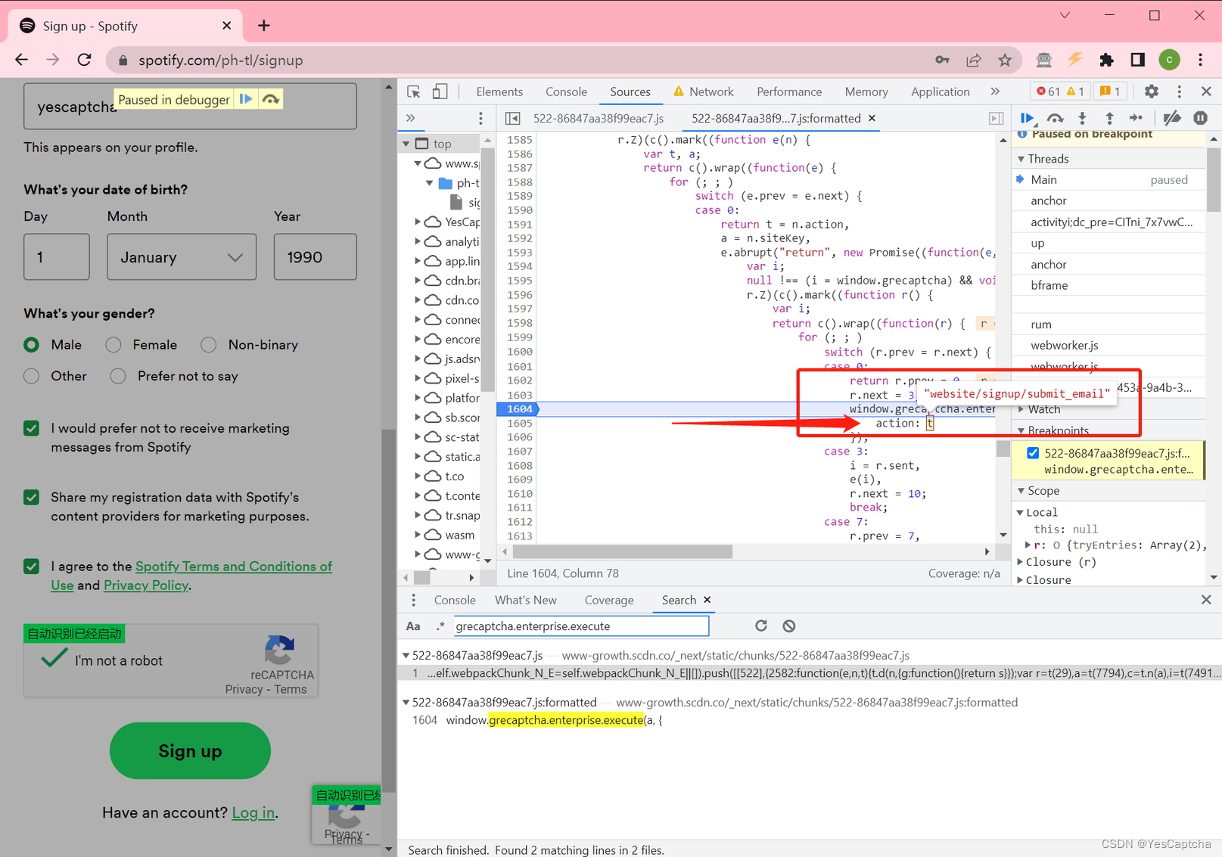
Task: Select the Male gender option
Action: pos(31,345)
